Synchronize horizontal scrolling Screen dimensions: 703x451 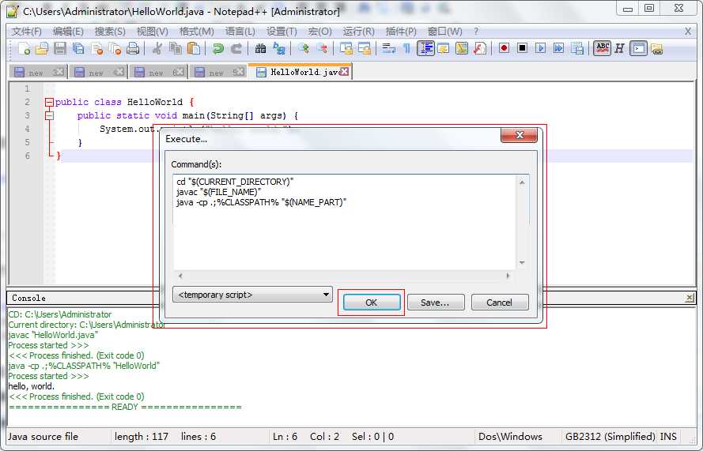pos(365,48)
